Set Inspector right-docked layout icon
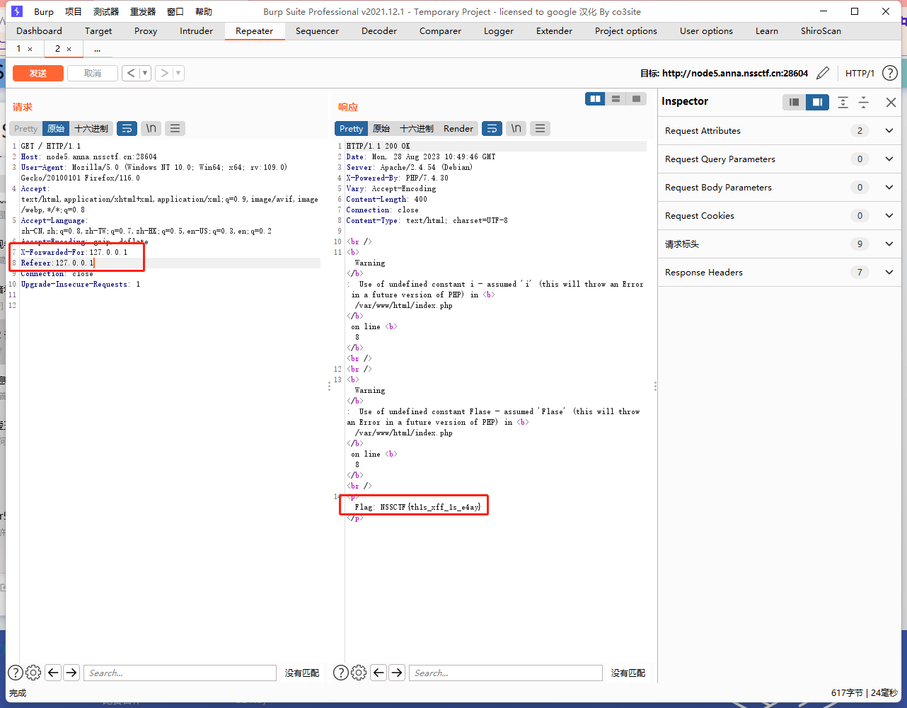The image size is (907, 708). point(817,102)
